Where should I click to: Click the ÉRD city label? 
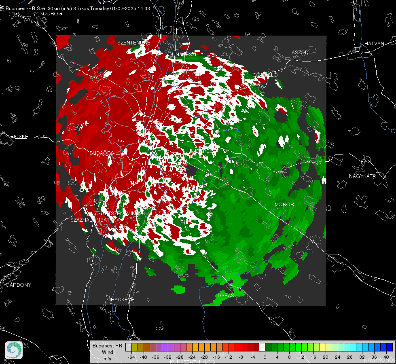[x=85, y=190]
